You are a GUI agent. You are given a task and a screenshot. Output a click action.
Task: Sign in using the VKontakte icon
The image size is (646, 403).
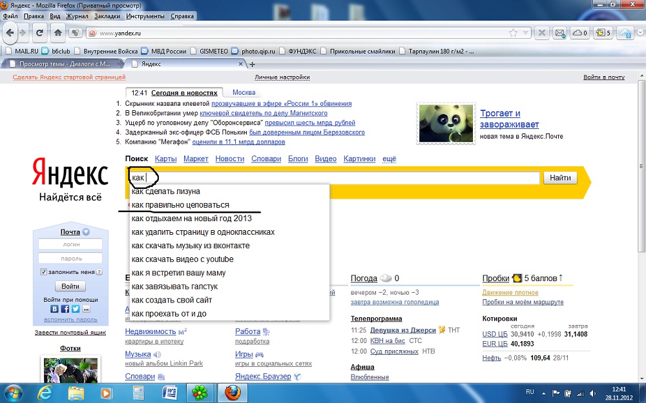[55, 310]
